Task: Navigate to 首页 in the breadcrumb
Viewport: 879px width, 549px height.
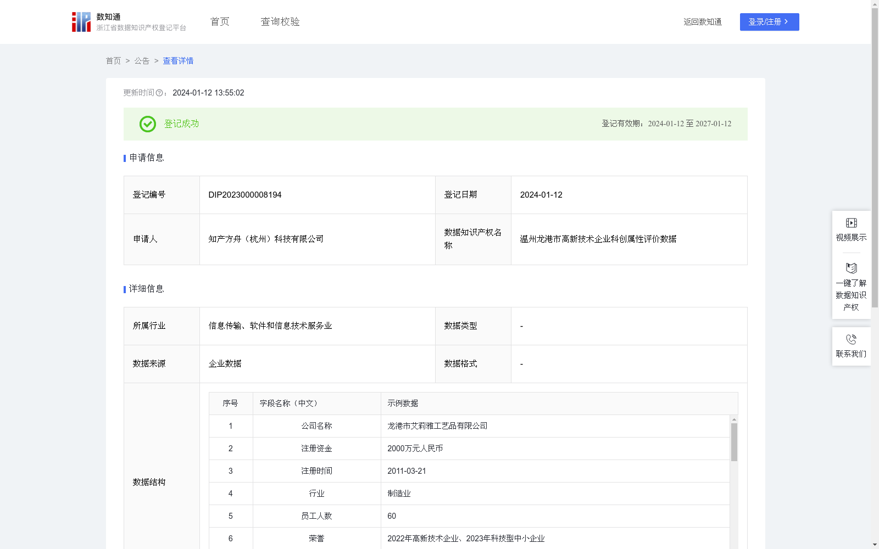Action: pyautogui.click(x=113, y=61)
